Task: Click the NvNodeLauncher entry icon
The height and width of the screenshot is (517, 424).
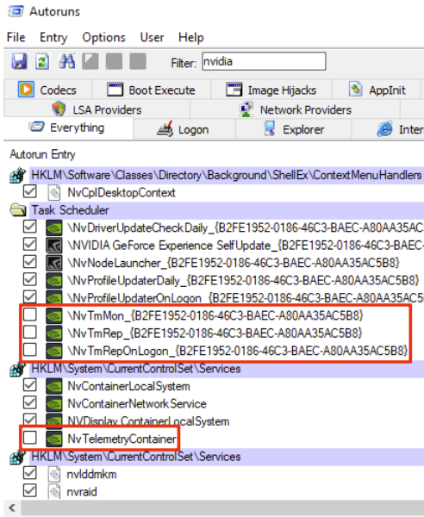Action: pyautogui.click(x=53, y=263)
